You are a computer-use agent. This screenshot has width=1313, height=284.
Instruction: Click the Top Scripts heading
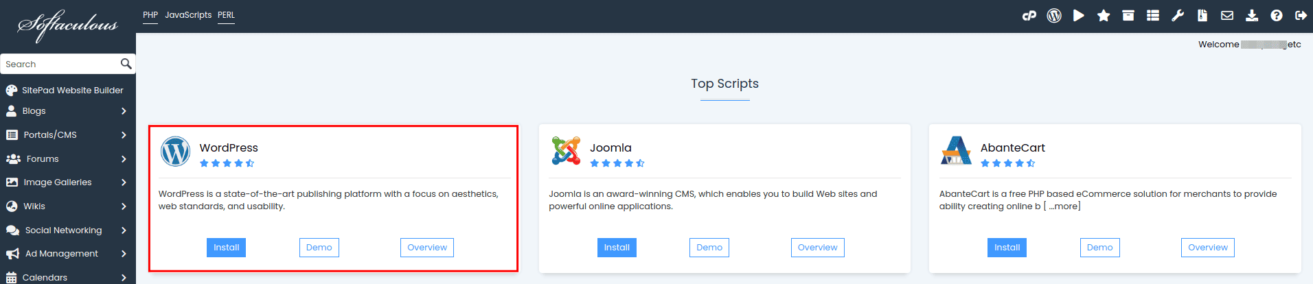(724, 84)
